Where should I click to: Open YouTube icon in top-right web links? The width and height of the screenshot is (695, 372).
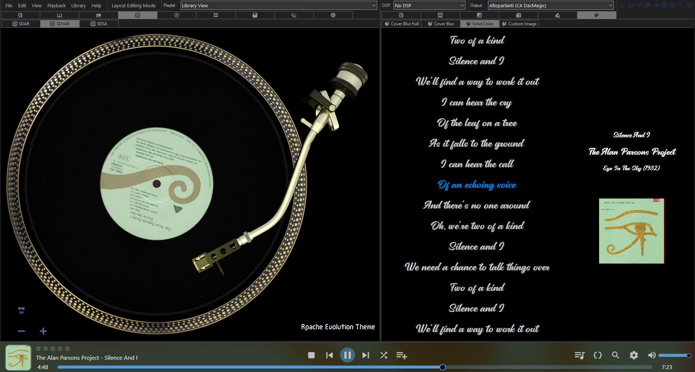[x=648, y=5]
